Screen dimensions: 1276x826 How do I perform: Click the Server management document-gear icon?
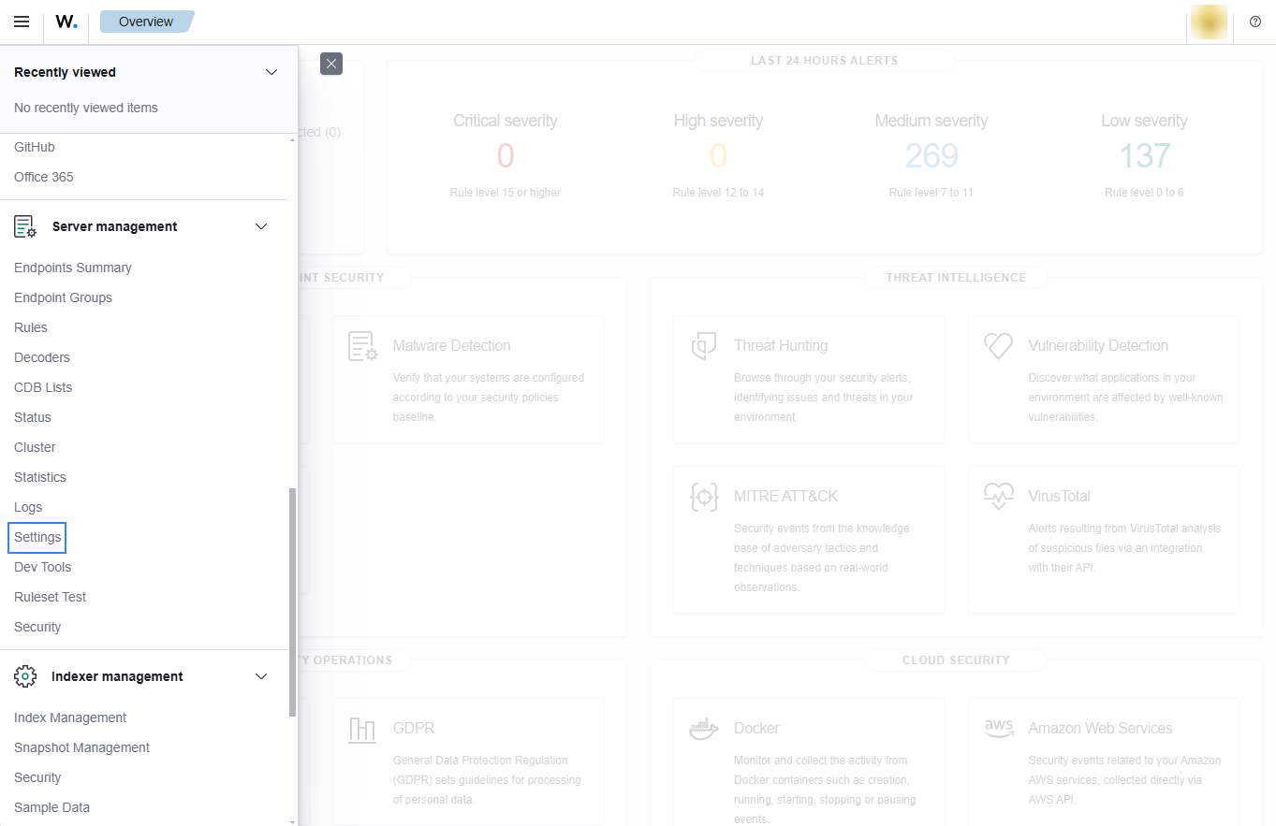tap(25, 226)
